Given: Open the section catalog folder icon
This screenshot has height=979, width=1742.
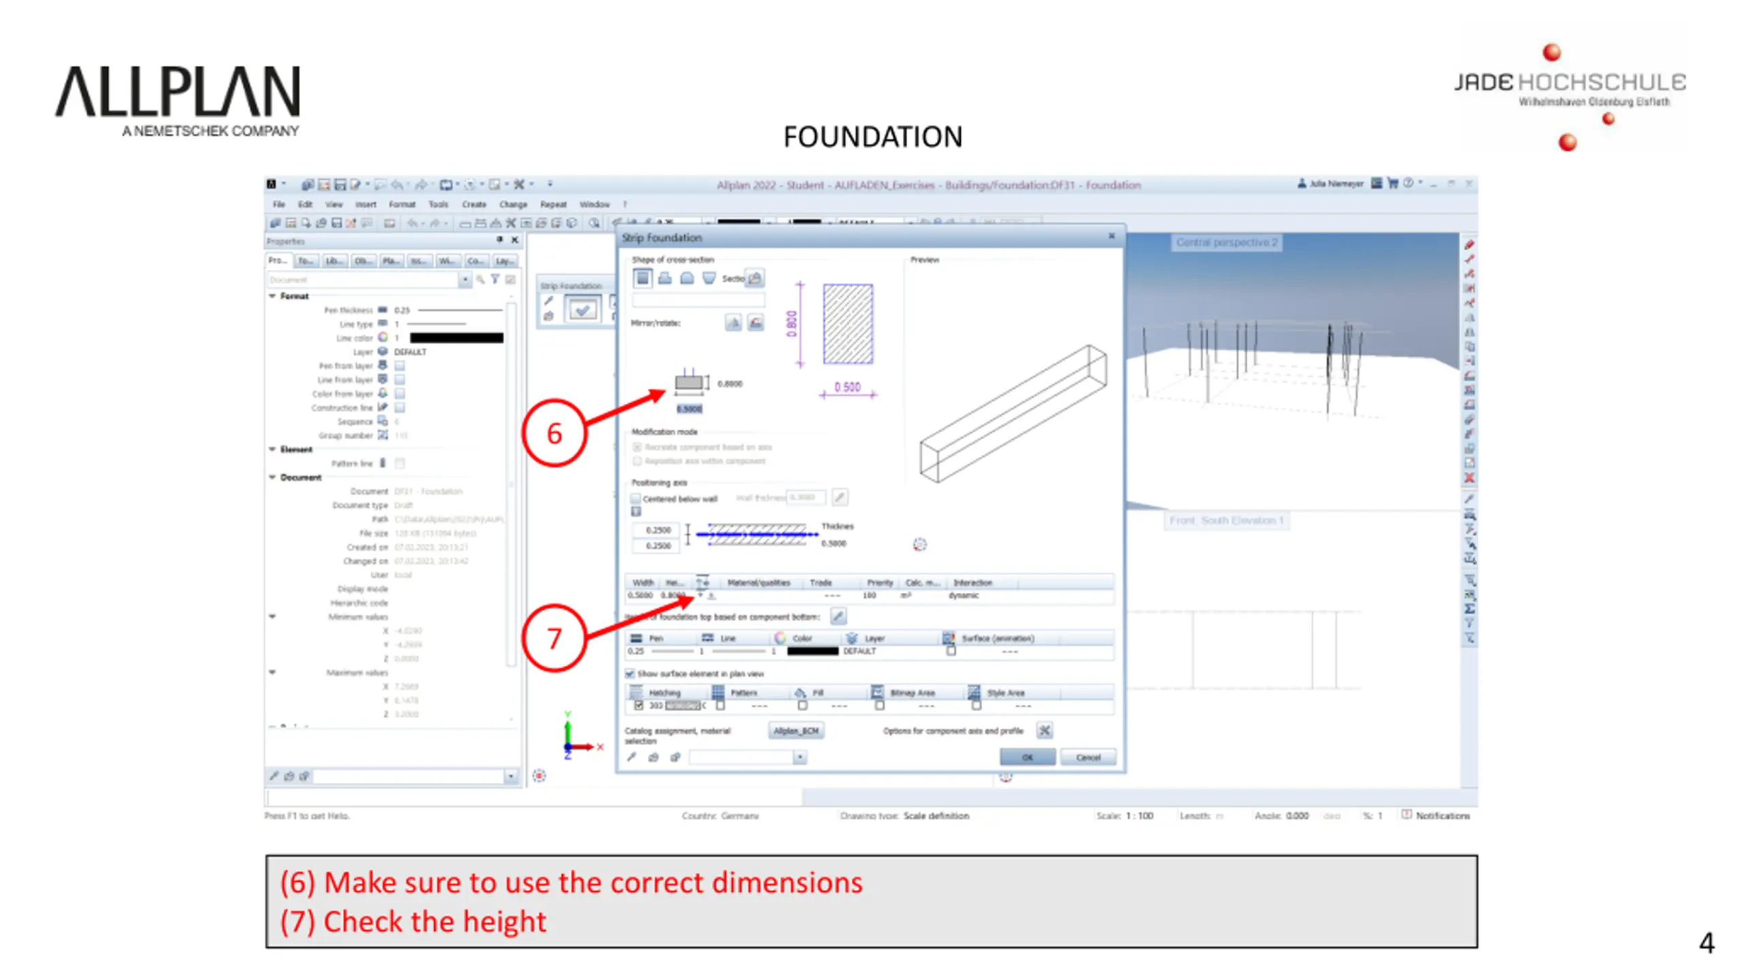Looking at the screenshot, I should (755, 277).
